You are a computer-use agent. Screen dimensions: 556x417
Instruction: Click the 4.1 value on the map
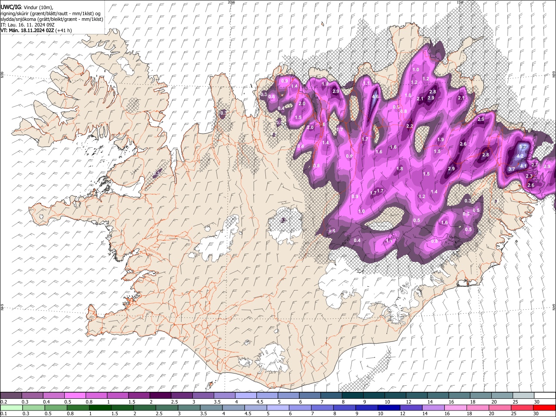[x=523, y=166]
